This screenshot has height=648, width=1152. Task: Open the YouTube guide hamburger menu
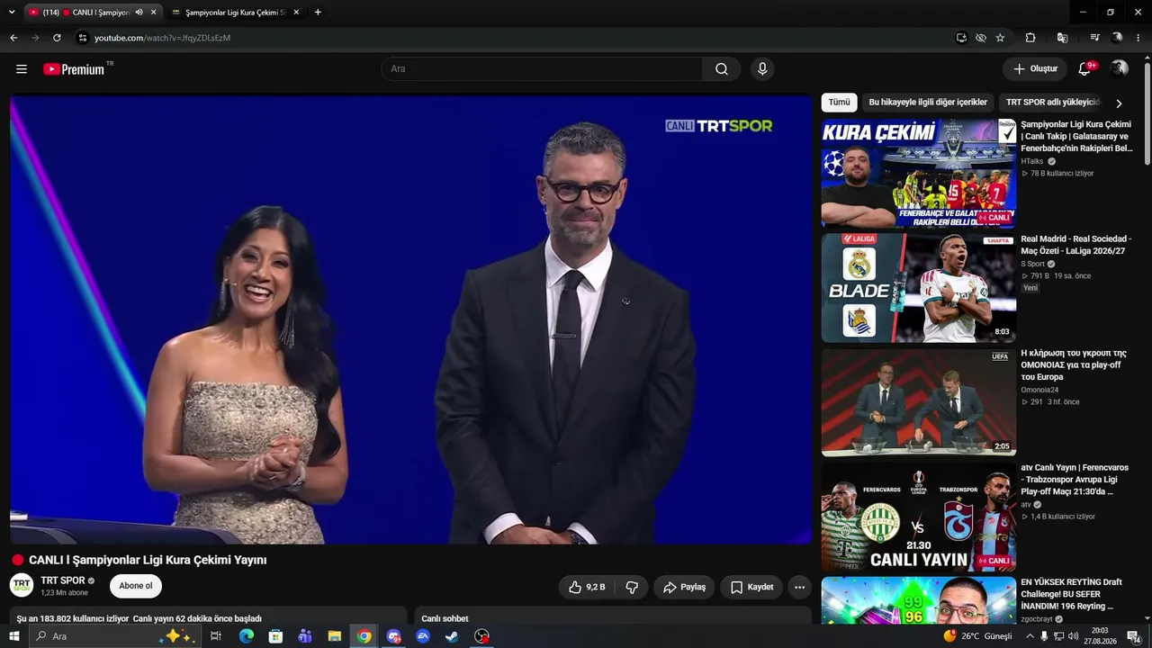pyautogui.click(x=22, y=69)
